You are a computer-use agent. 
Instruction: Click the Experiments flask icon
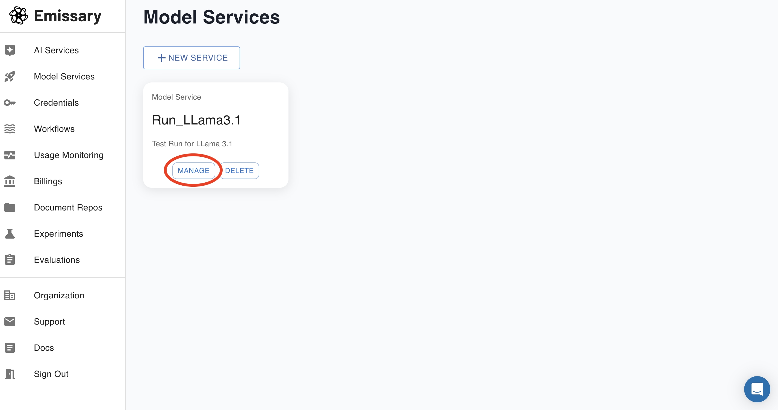click(x=10, y=233)
